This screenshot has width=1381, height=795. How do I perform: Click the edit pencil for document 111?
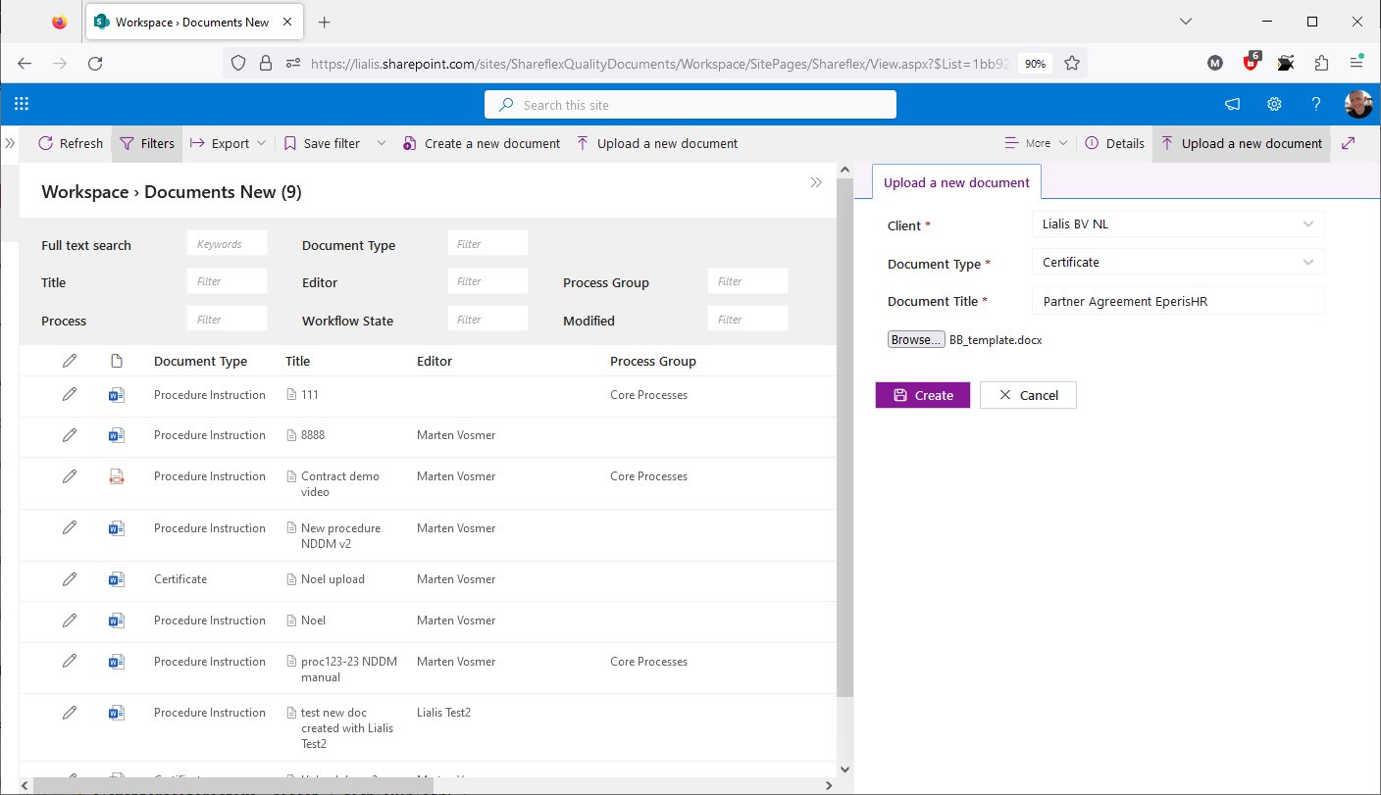coord(69,394)
